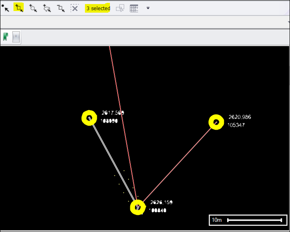
Task: Select the single-point selection arrow tool
Action: point(5,8)
